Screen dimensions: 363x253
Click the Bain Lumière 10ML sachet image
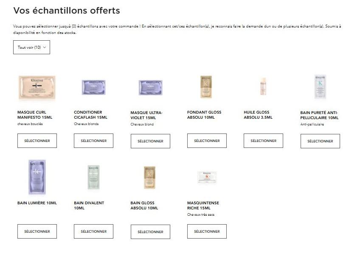pos(37,177)
